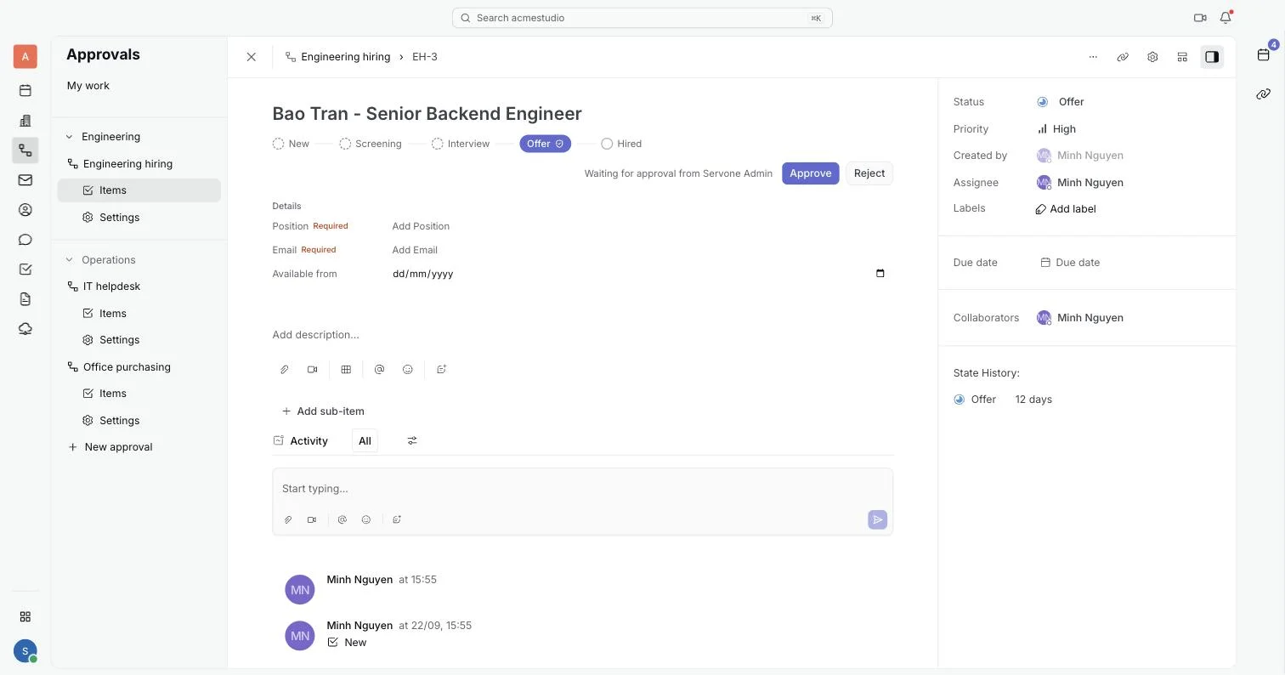
Task: Insert a table into the description
Action: [x=346, y=370]
